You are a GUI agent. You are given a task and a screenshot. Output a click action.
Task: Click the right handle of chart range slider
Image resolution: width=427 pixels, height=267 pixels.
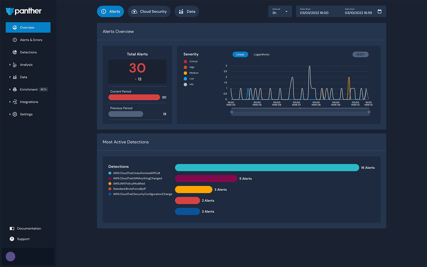(369, 112)
